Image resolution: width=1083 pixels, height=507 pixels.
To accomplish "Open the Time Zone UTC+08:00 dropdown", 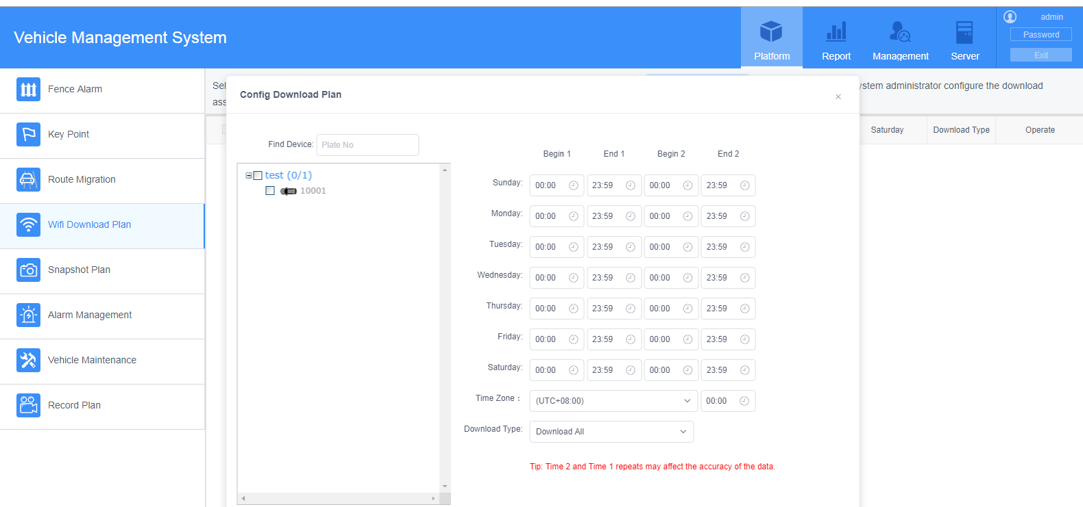I will click(613, 401).
